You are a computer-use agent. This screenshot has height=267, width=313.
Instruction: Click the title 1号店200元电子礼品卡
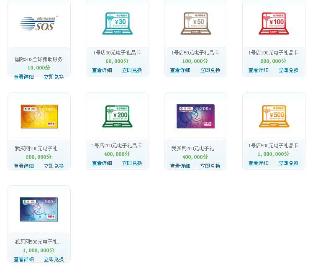[x=117, y=146]
